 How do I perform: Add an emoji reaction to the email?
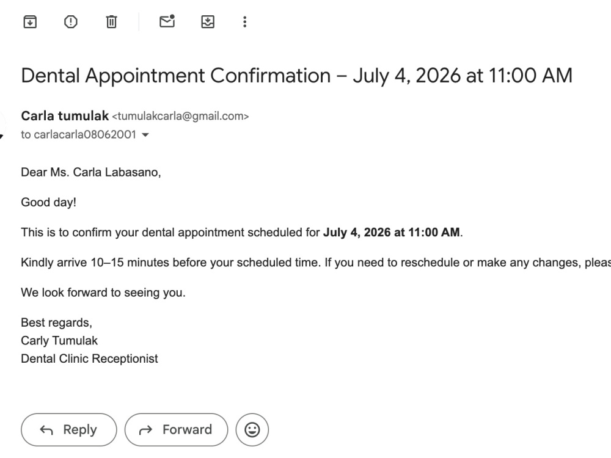coord(252,429)
